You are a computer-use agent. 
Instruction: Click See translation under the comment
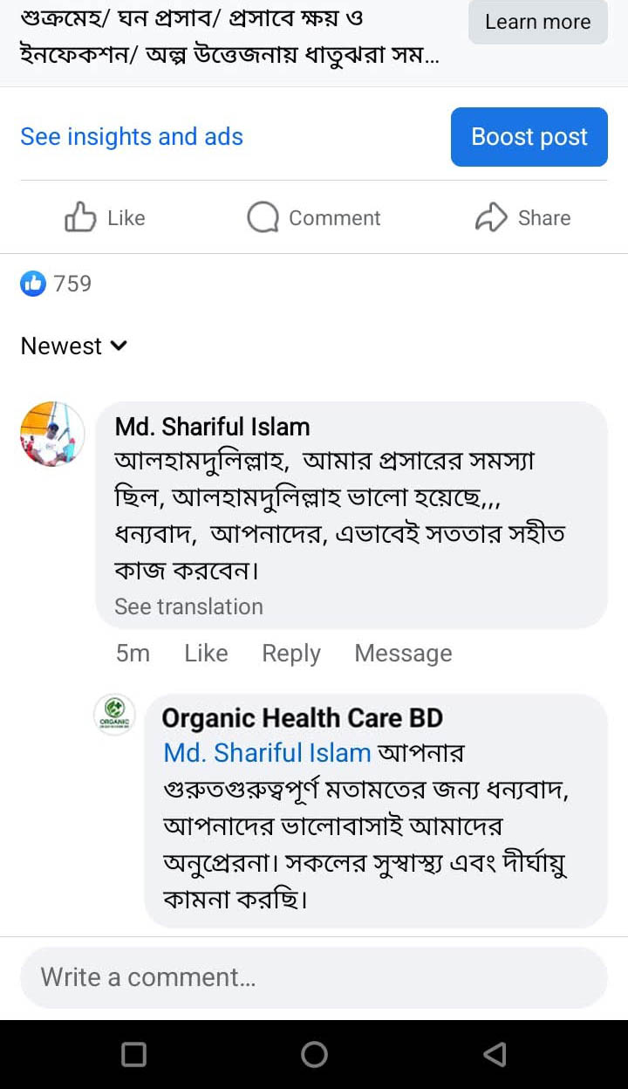coord(188,606)
